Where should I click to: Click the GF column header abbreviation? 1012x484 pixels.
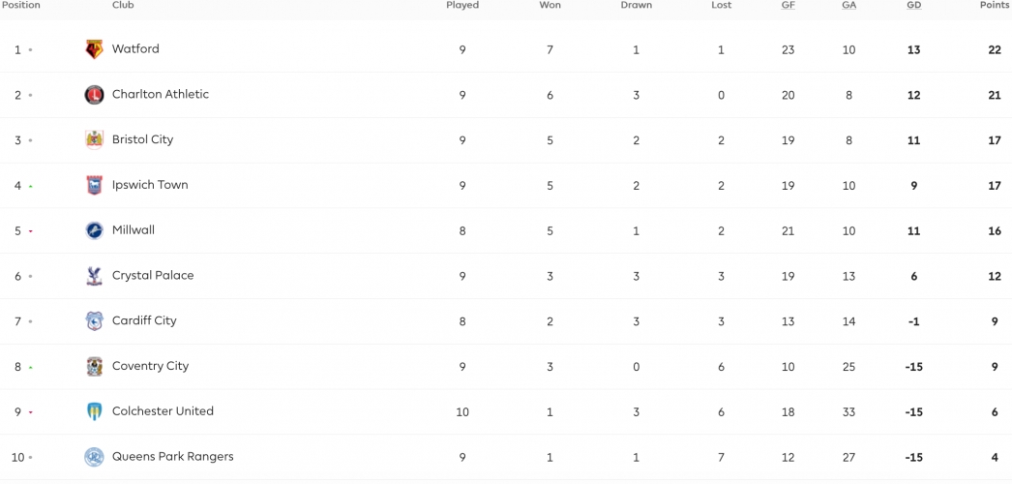[x=789, y=5]
